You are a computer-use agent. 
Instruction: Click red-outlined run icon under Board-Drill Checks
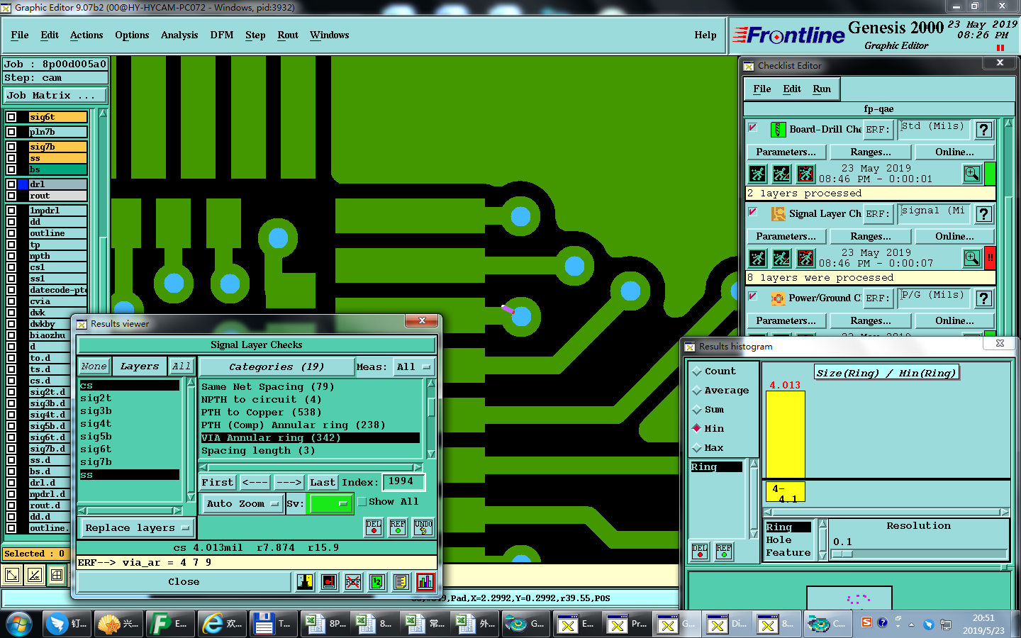tap(805, 174)
